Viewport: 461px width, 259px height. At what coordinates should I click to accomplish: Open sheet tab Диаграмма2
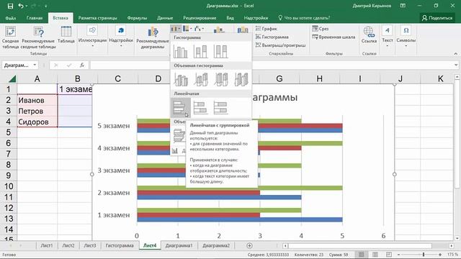[216, 245]
